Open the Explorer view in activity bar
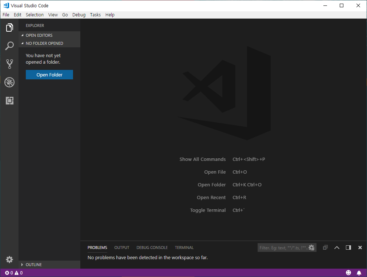The width and height of the screenshot is (367, 277). pyautogui.click(x=9, y=27)
